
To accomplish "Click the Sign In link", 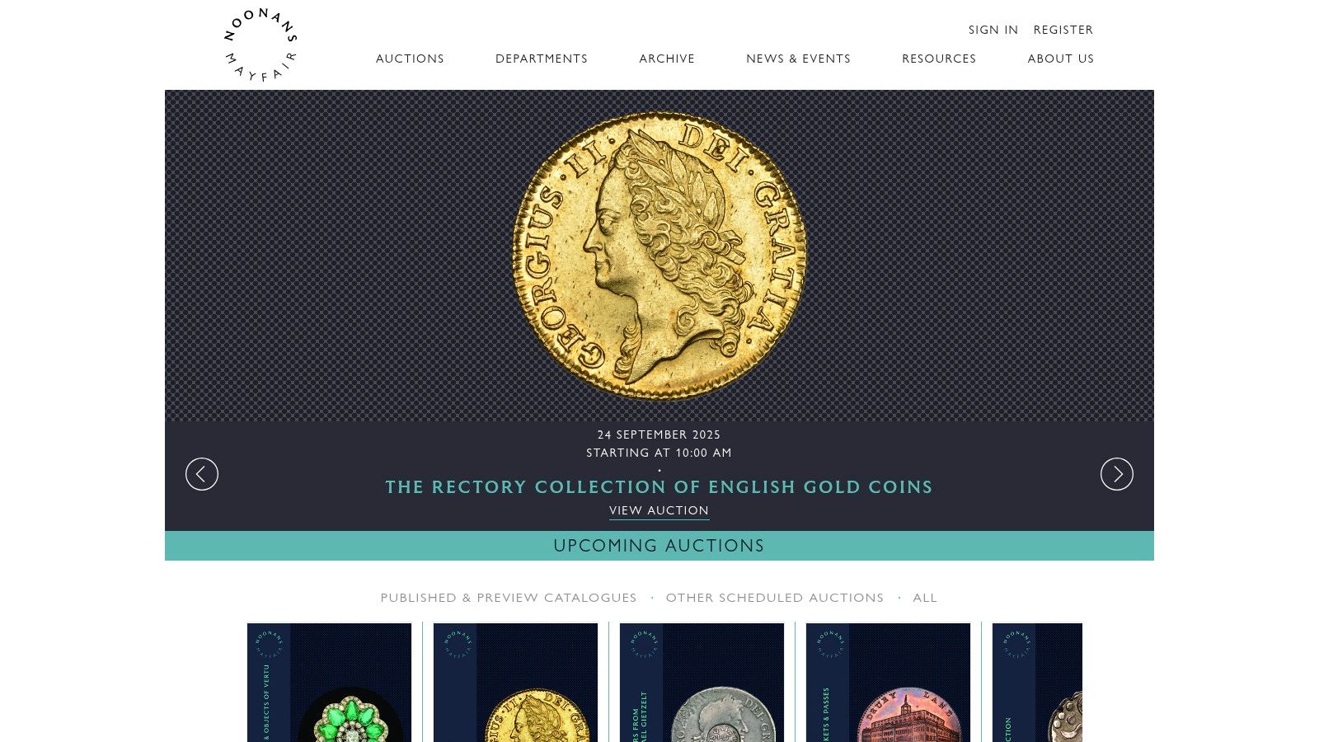I will (x=993, y=30).
